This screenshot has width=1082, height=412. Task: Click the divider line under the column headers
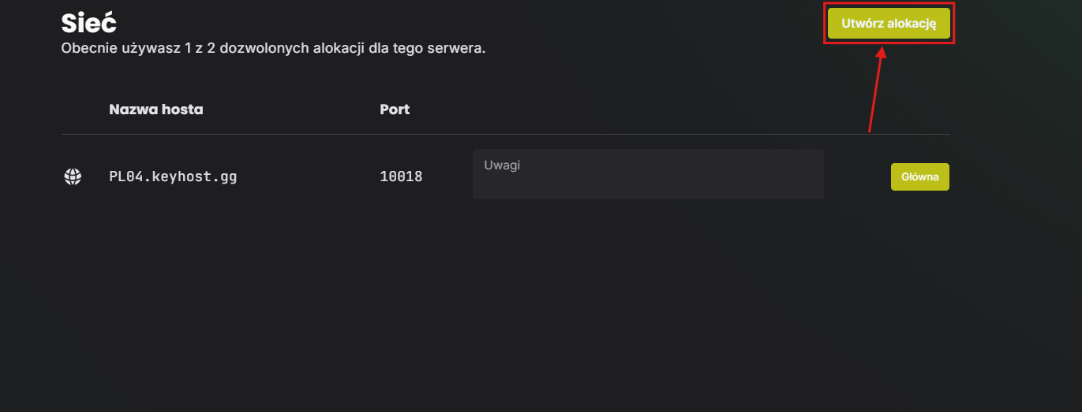[505, 135]
